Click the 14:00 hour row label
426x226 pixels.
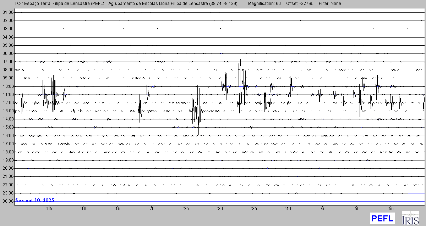click(8, 119)
